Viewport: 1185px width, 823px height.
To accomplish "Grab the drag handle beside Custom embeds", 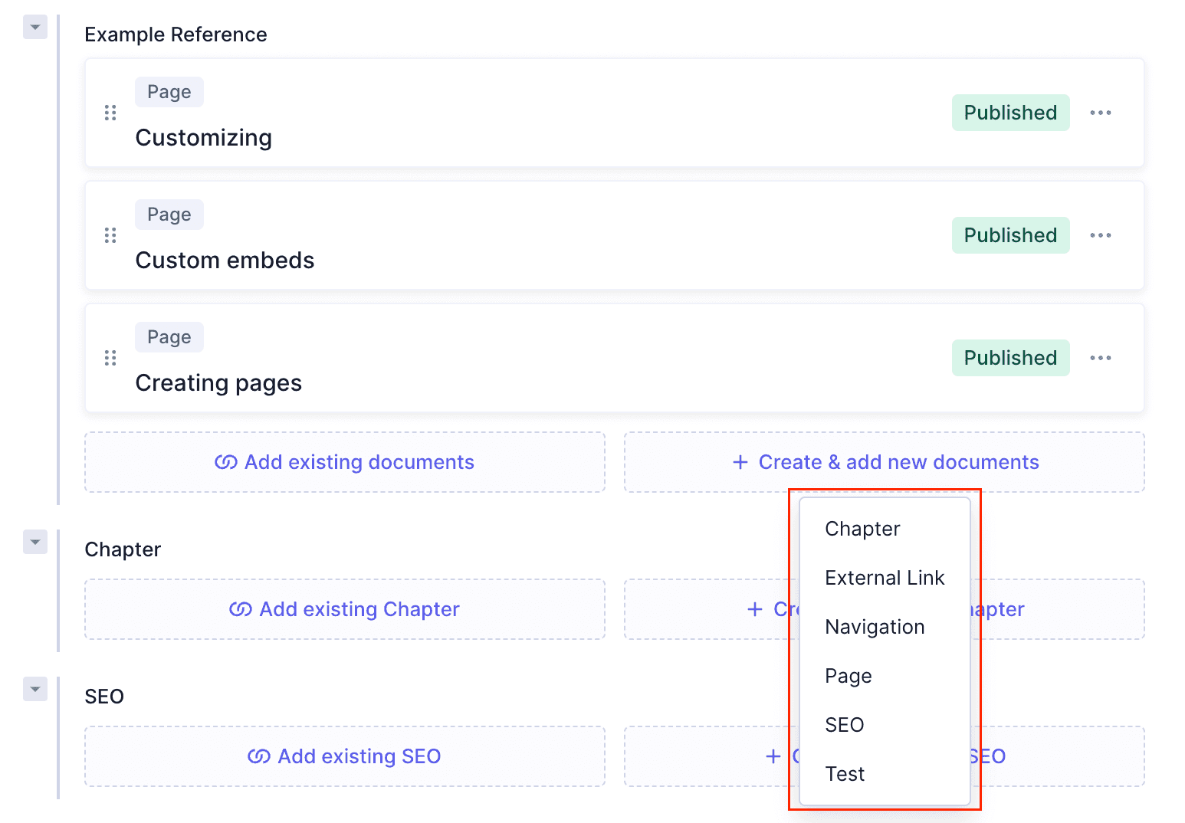I will [110, 234].
